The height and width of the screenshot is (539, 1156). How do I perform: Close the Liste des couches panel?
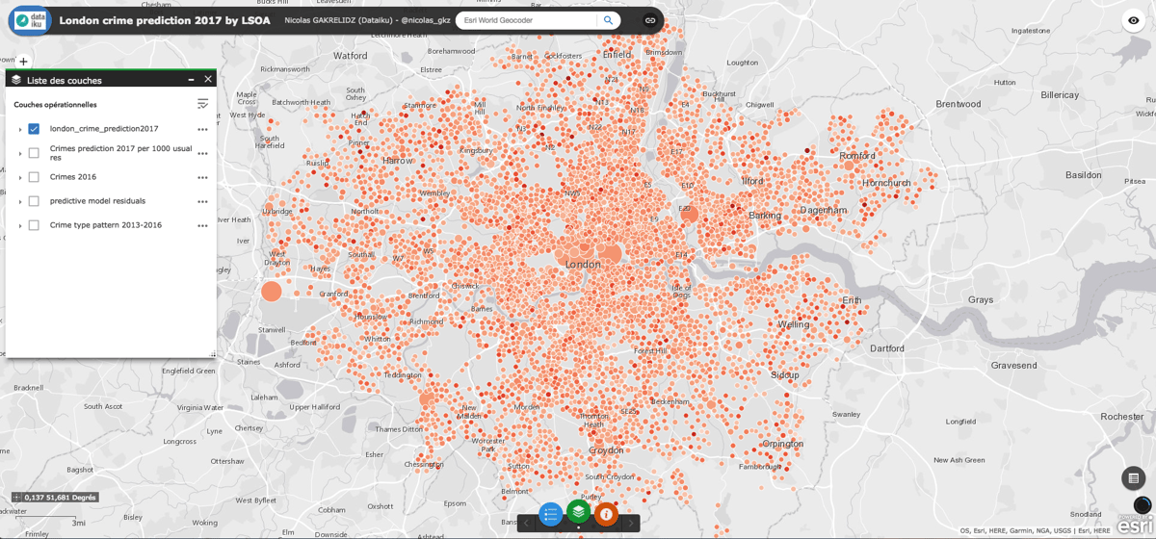click(x=208, y=80)
